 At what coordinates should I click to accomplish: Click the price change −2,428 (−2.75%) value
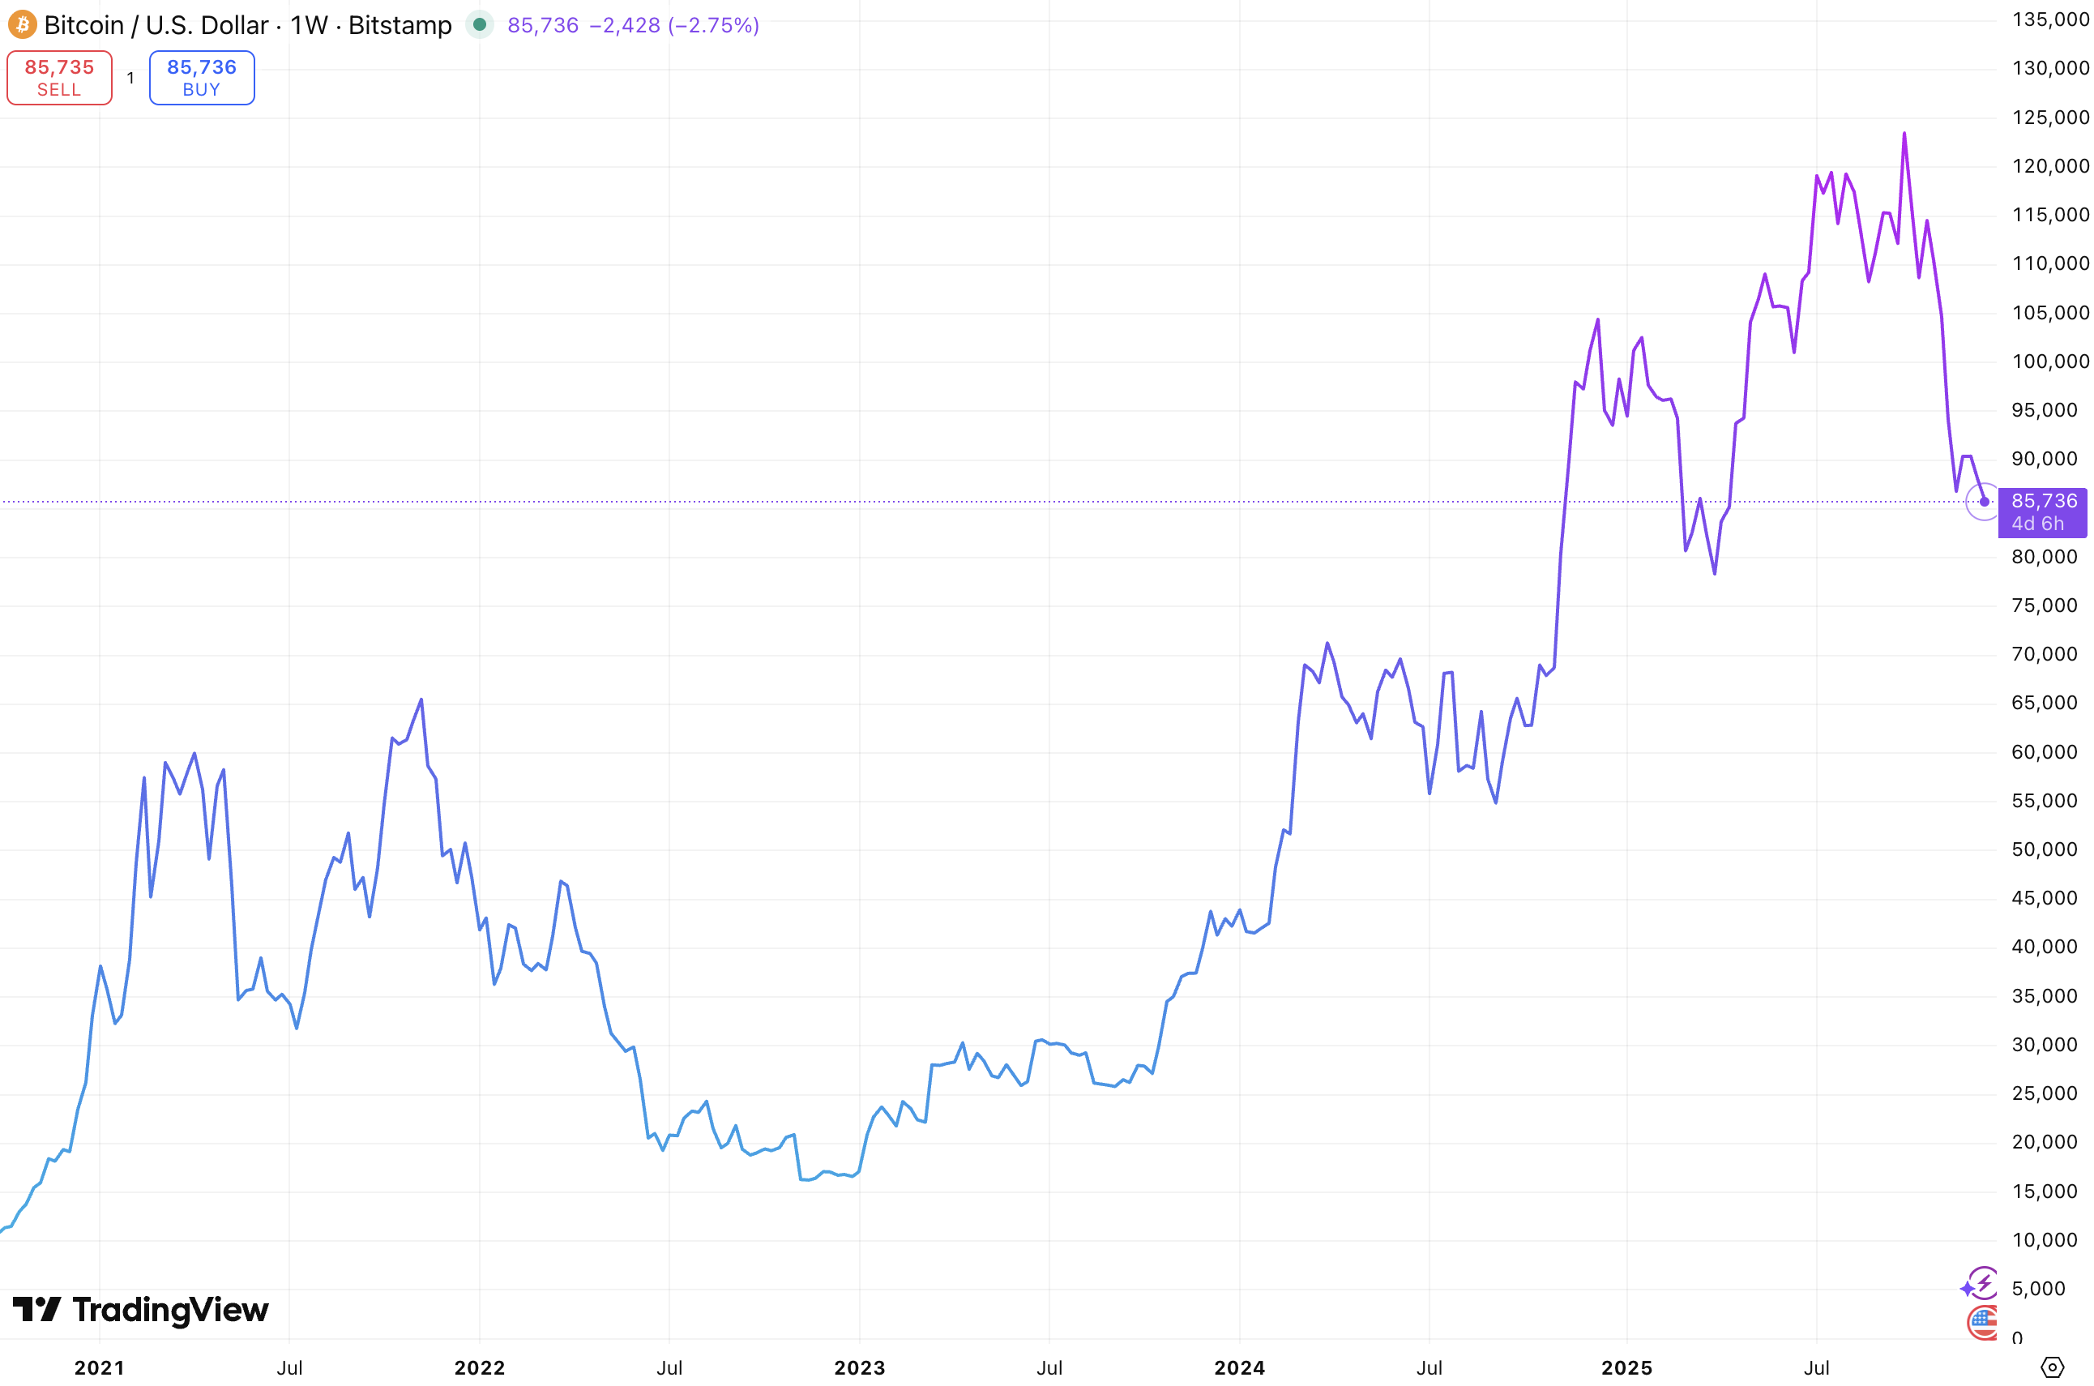pos(674,25)
